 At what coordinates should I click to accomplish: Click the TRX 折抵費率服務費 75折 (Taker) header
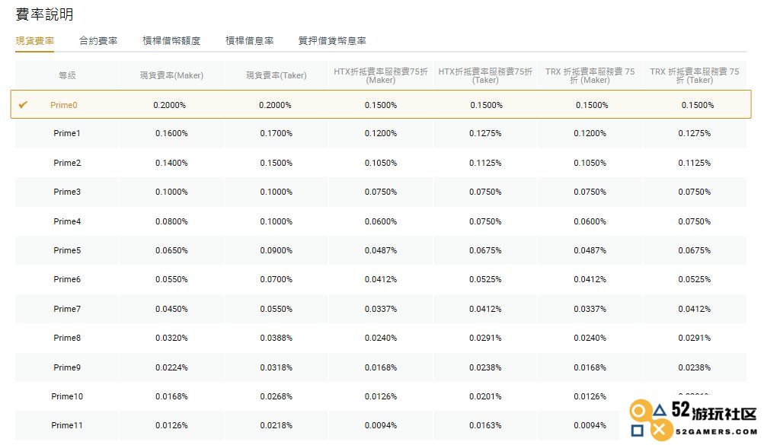click(695, 75)
